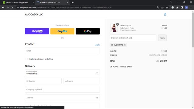Click the AVOFAM70 discount tag

coord(118,45)
